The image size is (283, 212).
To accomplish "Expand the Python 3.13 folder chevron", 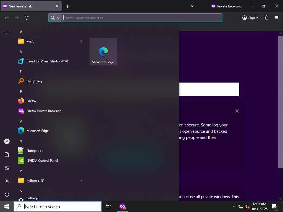I will click(x=81, y=180).
